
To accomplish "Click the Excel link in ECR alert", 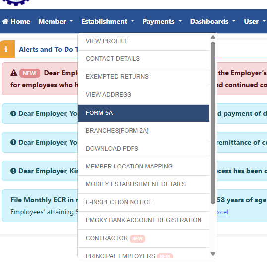I will (x=223, y=212).
